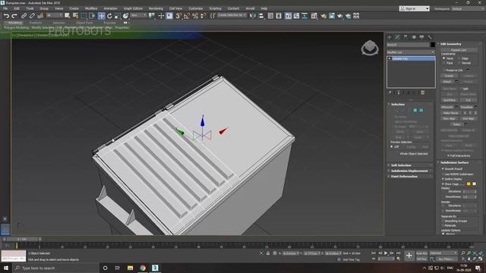This screenshot has width=486, height=273.
Task: Open the Motion command panel tab
Action: (x=414, y=37)
